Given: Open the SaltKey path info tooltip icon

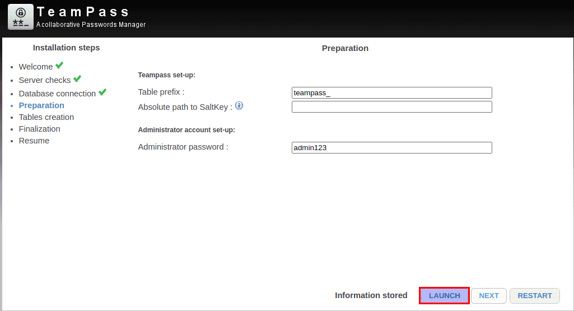Looking at the screenshot, I should tap(239, 105).
